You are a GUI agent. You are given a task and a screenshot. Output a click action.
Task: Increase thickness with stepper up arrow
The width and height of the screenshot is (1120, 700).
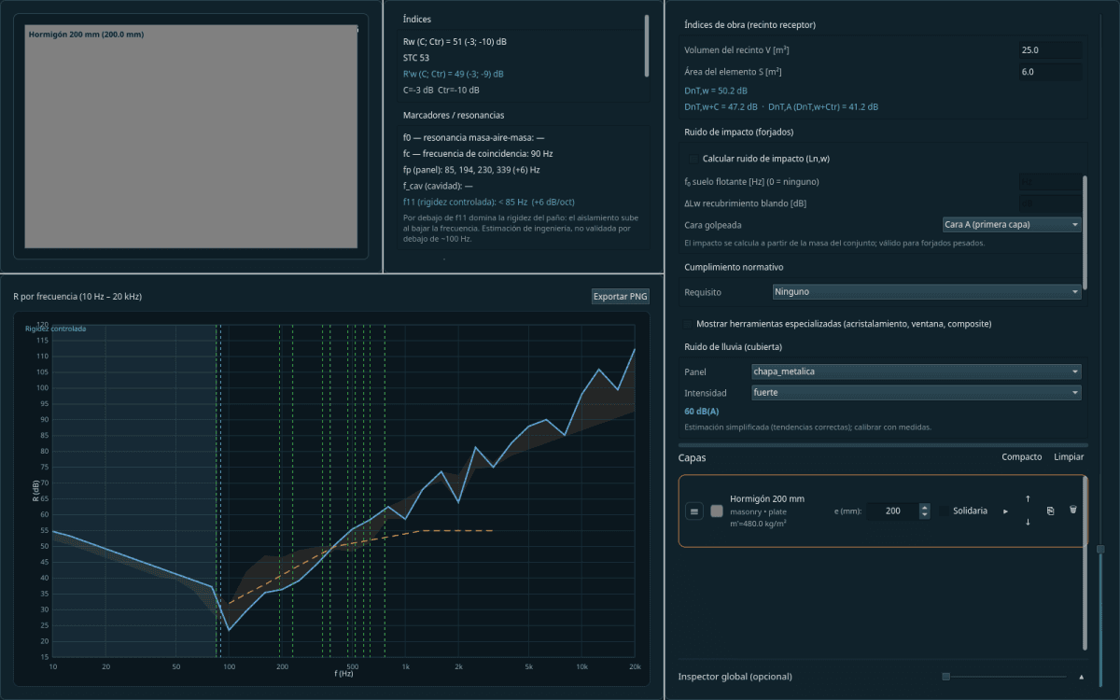click(x=924, y=508)
